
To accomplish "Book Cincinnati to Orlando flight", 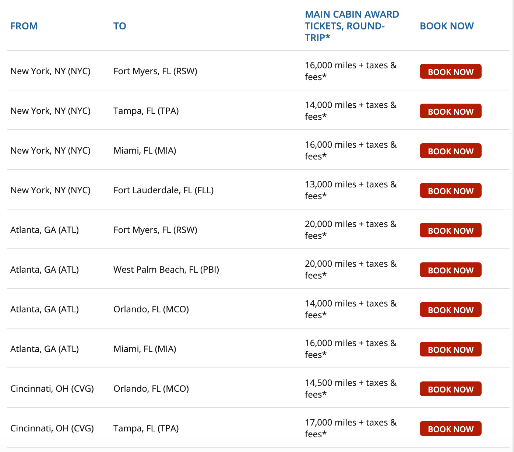I will coord(450,389).
